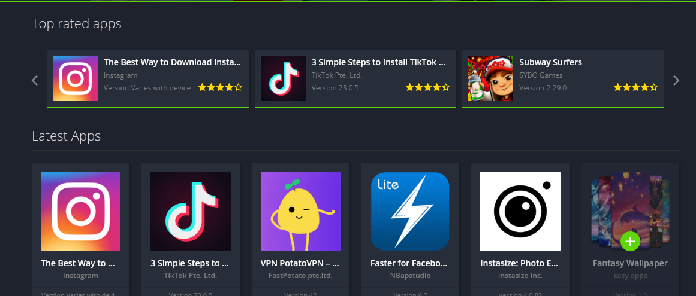Screen dimensions: 696x296
Task: Click the star rating on Subway Surfers card
Action: [x=635, y=88]
